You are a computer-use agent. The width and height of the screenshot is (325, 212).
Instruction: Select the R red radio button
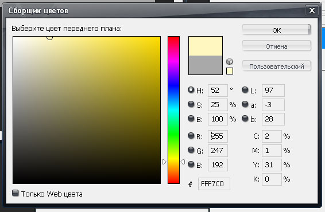(191, 136)
